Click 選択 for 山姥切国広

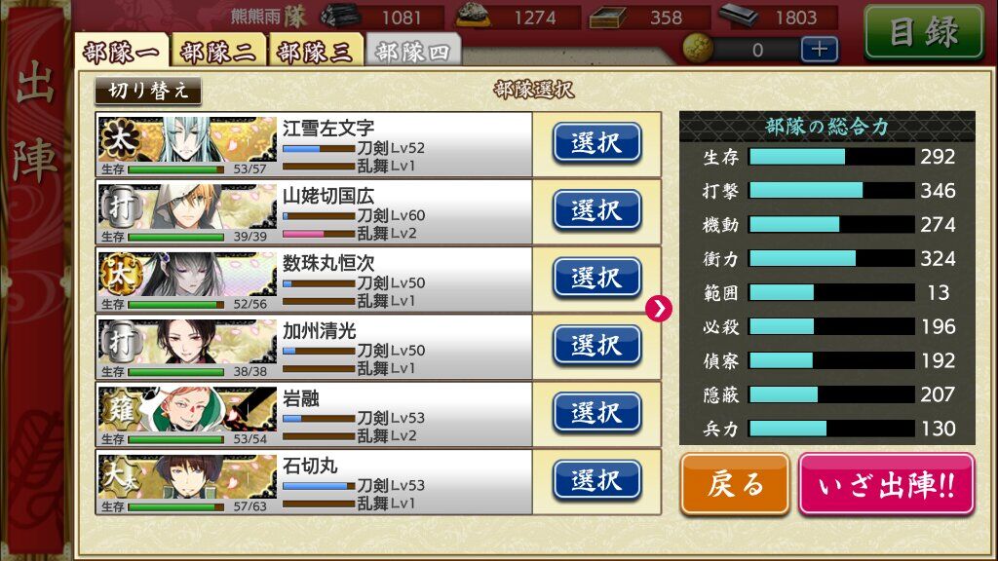tap(596, 210)
